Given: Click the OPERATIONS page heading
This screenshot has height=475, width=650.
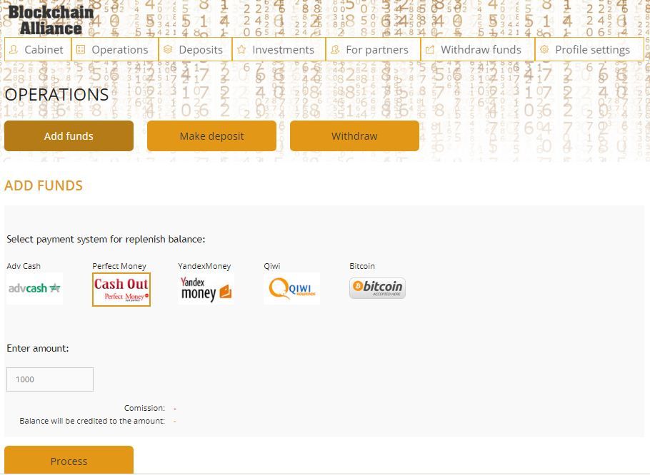Looking at the screenshot, I should pos(56,95).
